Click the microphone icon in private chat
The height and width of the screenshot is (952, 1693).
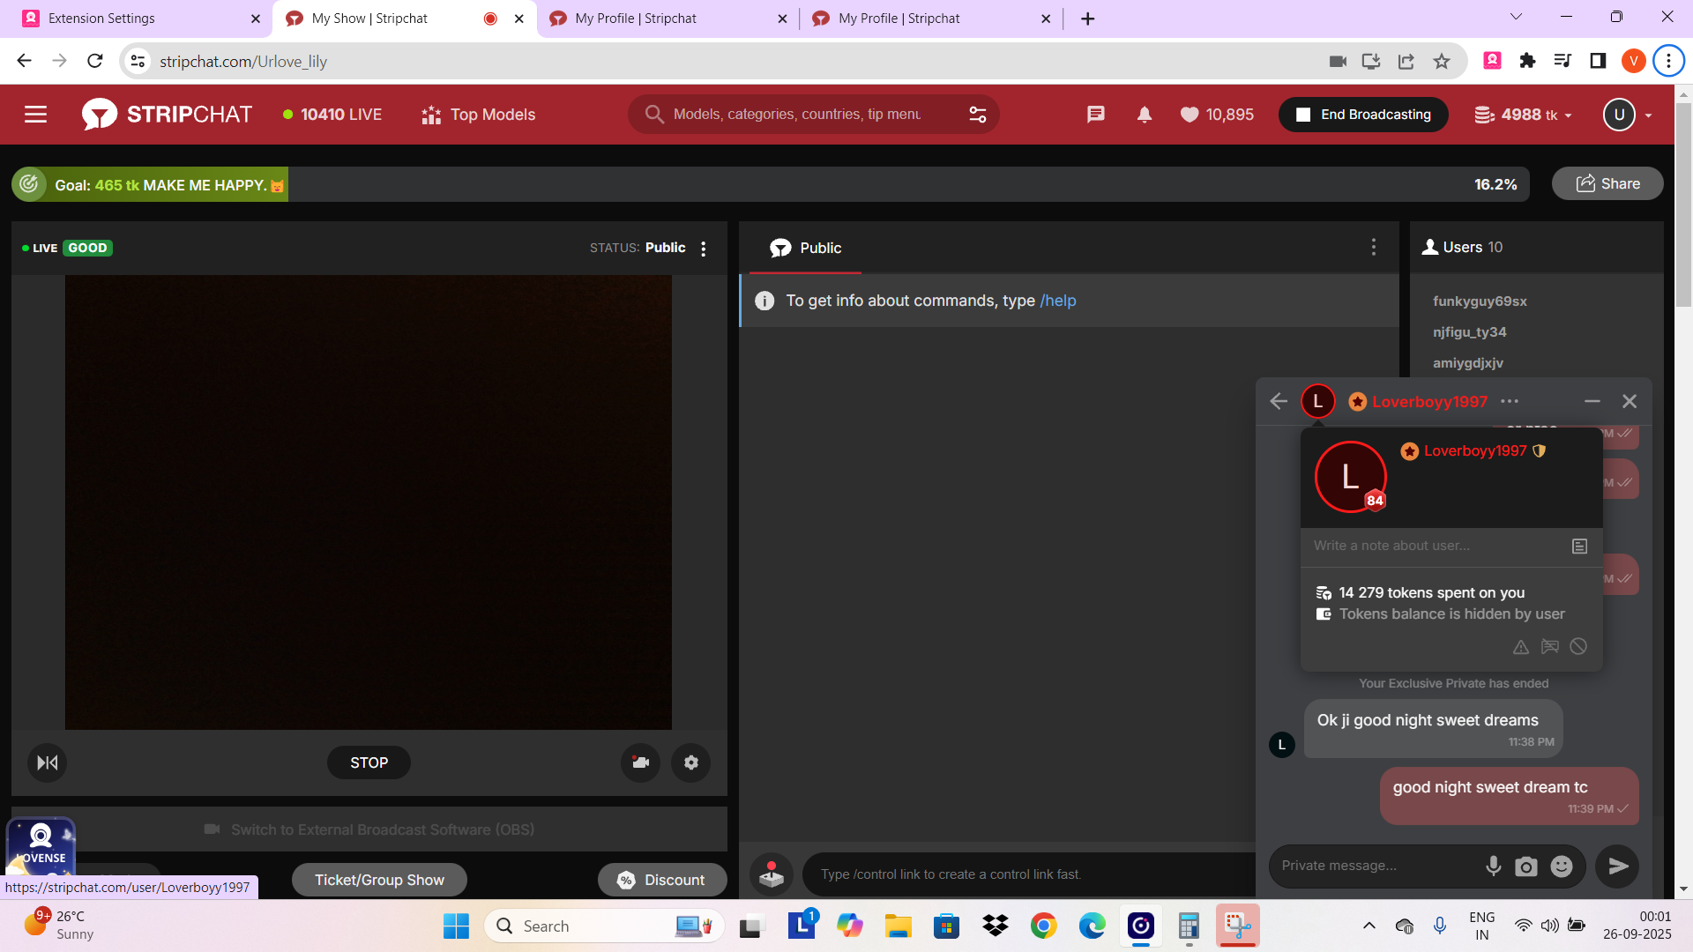click(x=1493, y=866)
